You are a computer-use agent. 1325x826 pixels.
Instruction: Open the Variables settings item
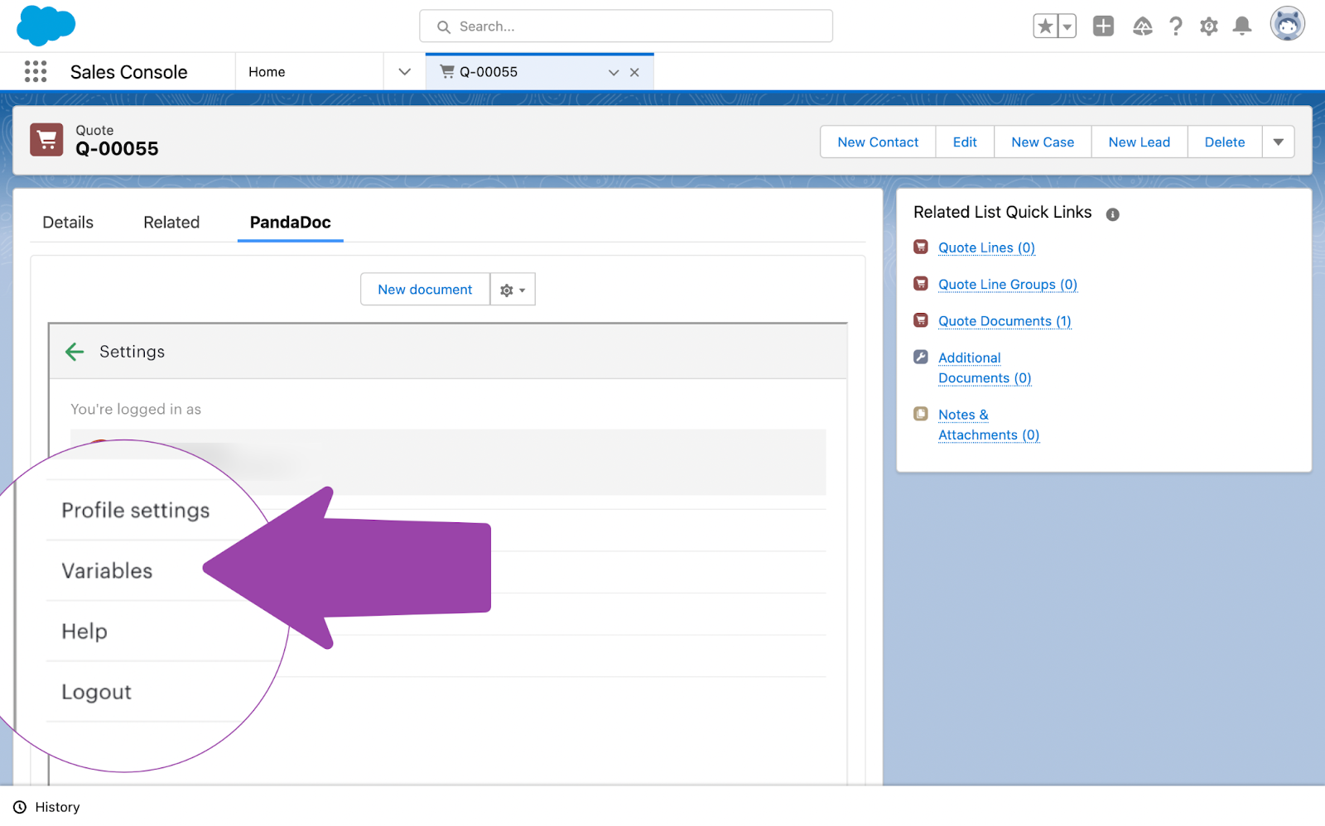[x=107, y=571]
